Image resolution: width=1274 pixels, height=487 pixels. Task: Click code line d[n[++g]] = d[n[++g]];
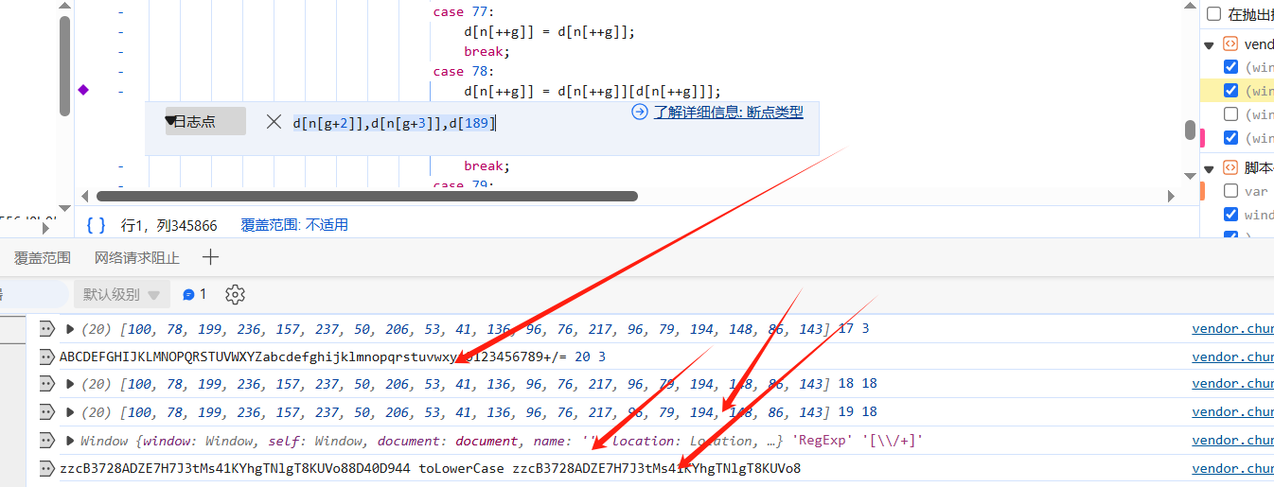[x=549, y=31]
